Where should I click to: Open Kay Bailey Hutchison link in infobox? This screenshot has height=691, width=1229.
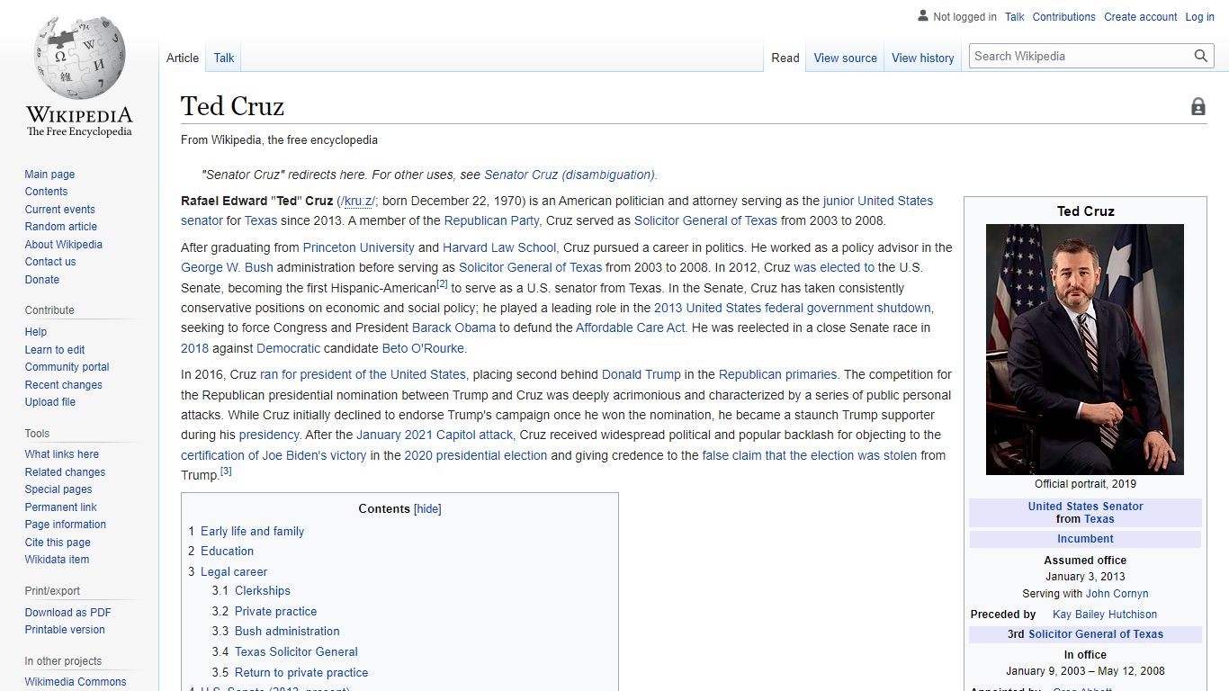(x=1105, y=615)
